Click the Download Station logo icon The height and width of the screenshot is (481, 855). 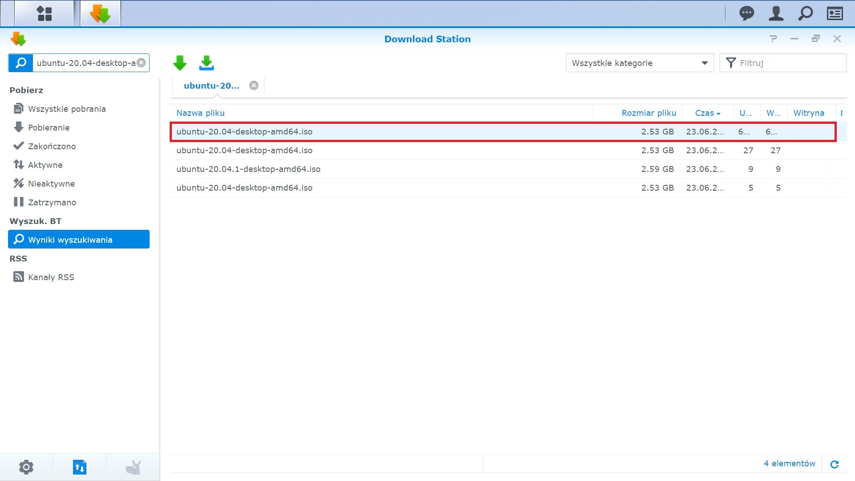[x=18, y=39]
